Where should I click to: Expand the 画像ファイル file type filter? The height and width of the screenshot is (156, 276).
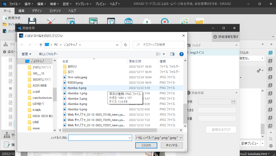[159, 137]
